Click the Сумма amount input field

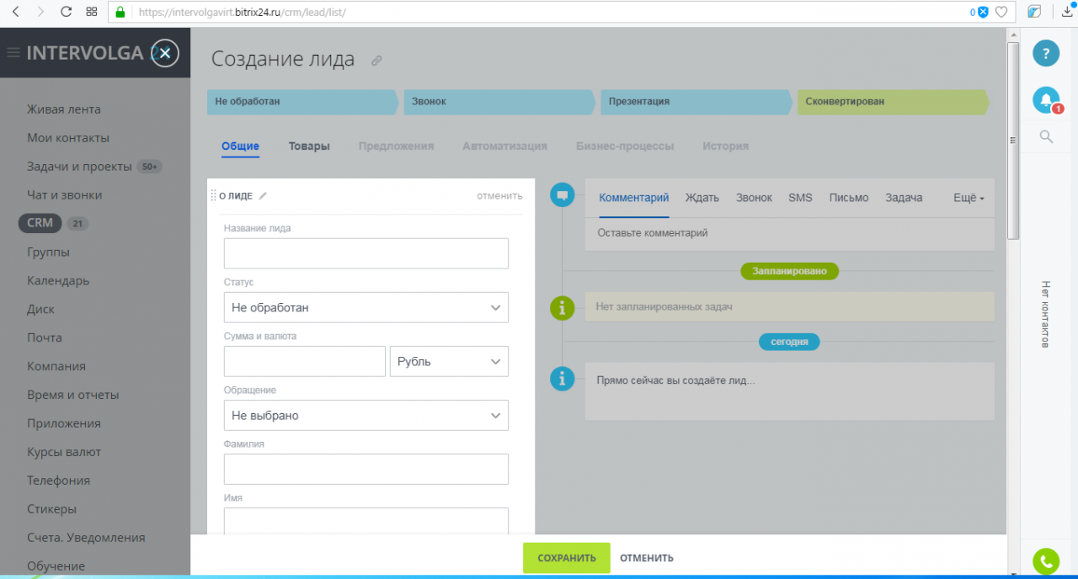click(305, 361)
